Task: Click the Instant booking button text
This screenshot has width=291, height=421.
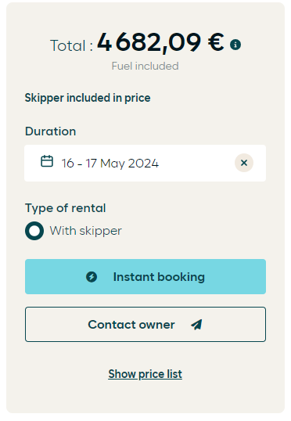Action: click(x=159, y=277)
